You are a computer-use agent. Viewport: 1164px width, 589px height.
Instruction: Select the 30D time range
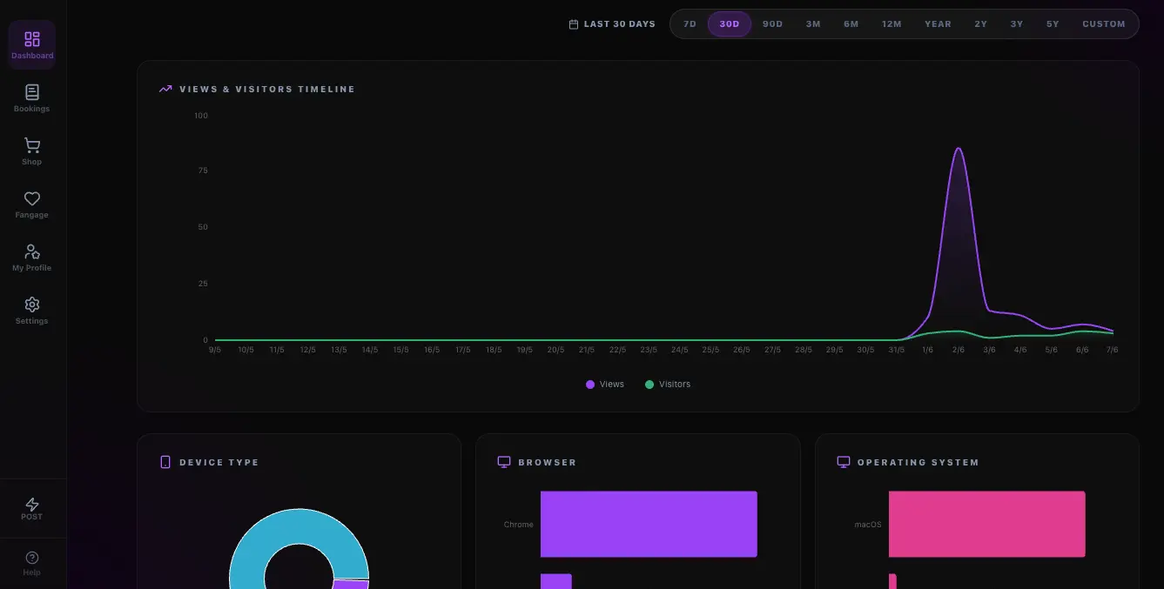730,24
